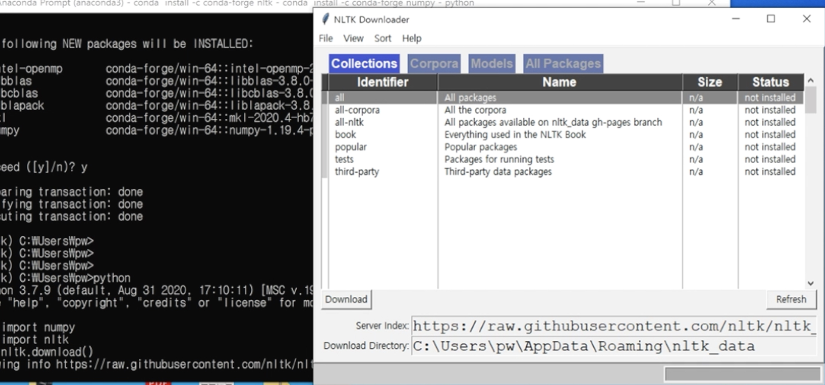Switch to the Models tab

492,64
